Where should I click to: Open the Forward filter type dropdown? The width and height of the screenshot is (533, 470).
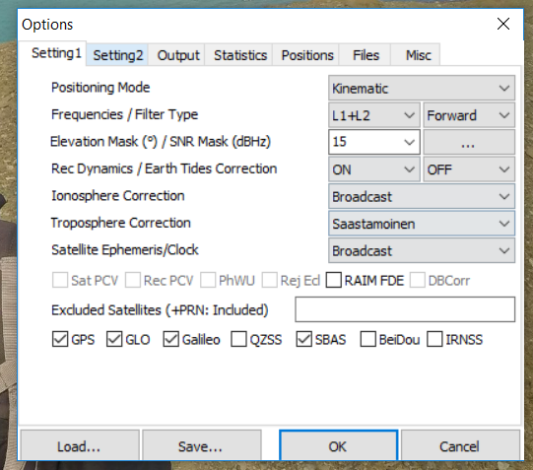[469, 115]
